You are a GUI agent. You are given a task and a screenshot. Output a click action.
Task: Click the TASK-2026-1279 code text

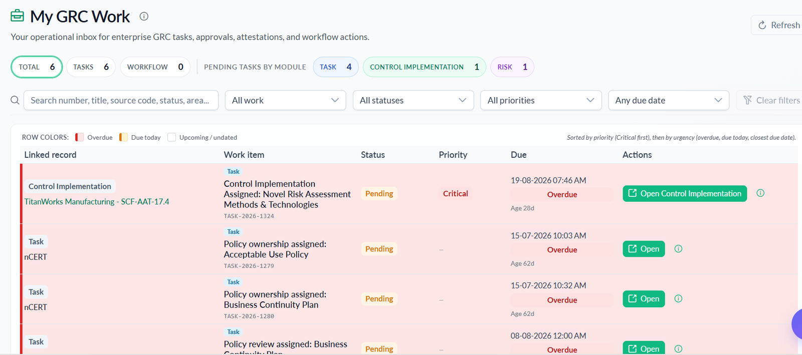pyautogui.click(x=249, y=266)
